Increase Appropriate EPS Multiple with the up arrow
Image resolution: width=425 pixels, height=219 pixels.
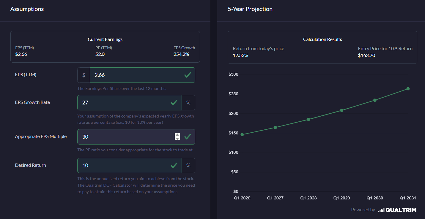point(177,135)
